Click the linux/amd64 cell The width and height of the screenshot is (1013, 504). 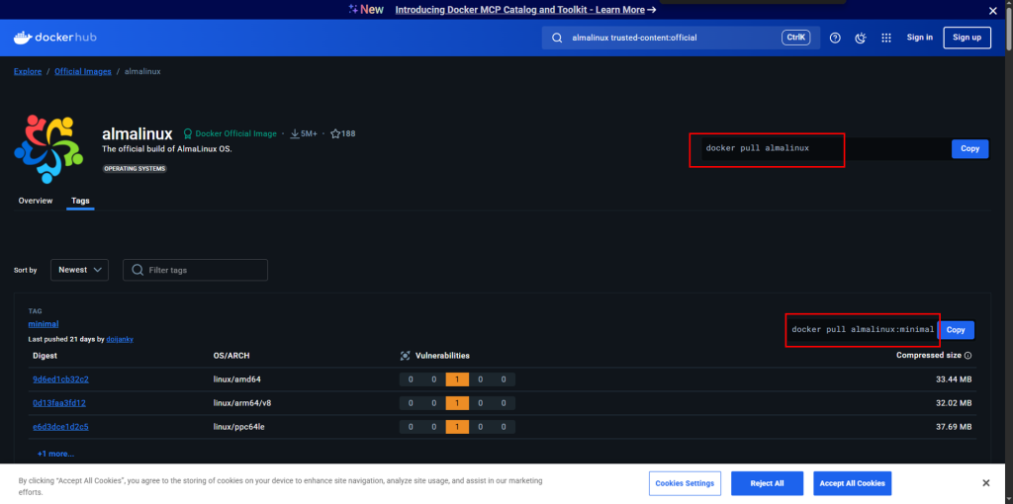pyautogui.click(x=237, y=379)
